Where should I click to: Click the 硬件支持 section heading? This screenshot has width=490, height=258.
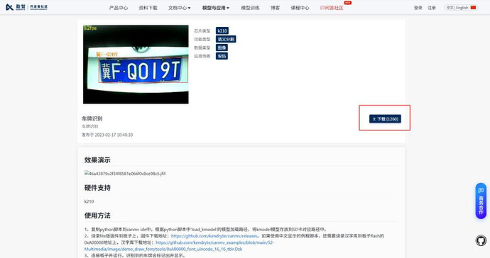(97, 188)
